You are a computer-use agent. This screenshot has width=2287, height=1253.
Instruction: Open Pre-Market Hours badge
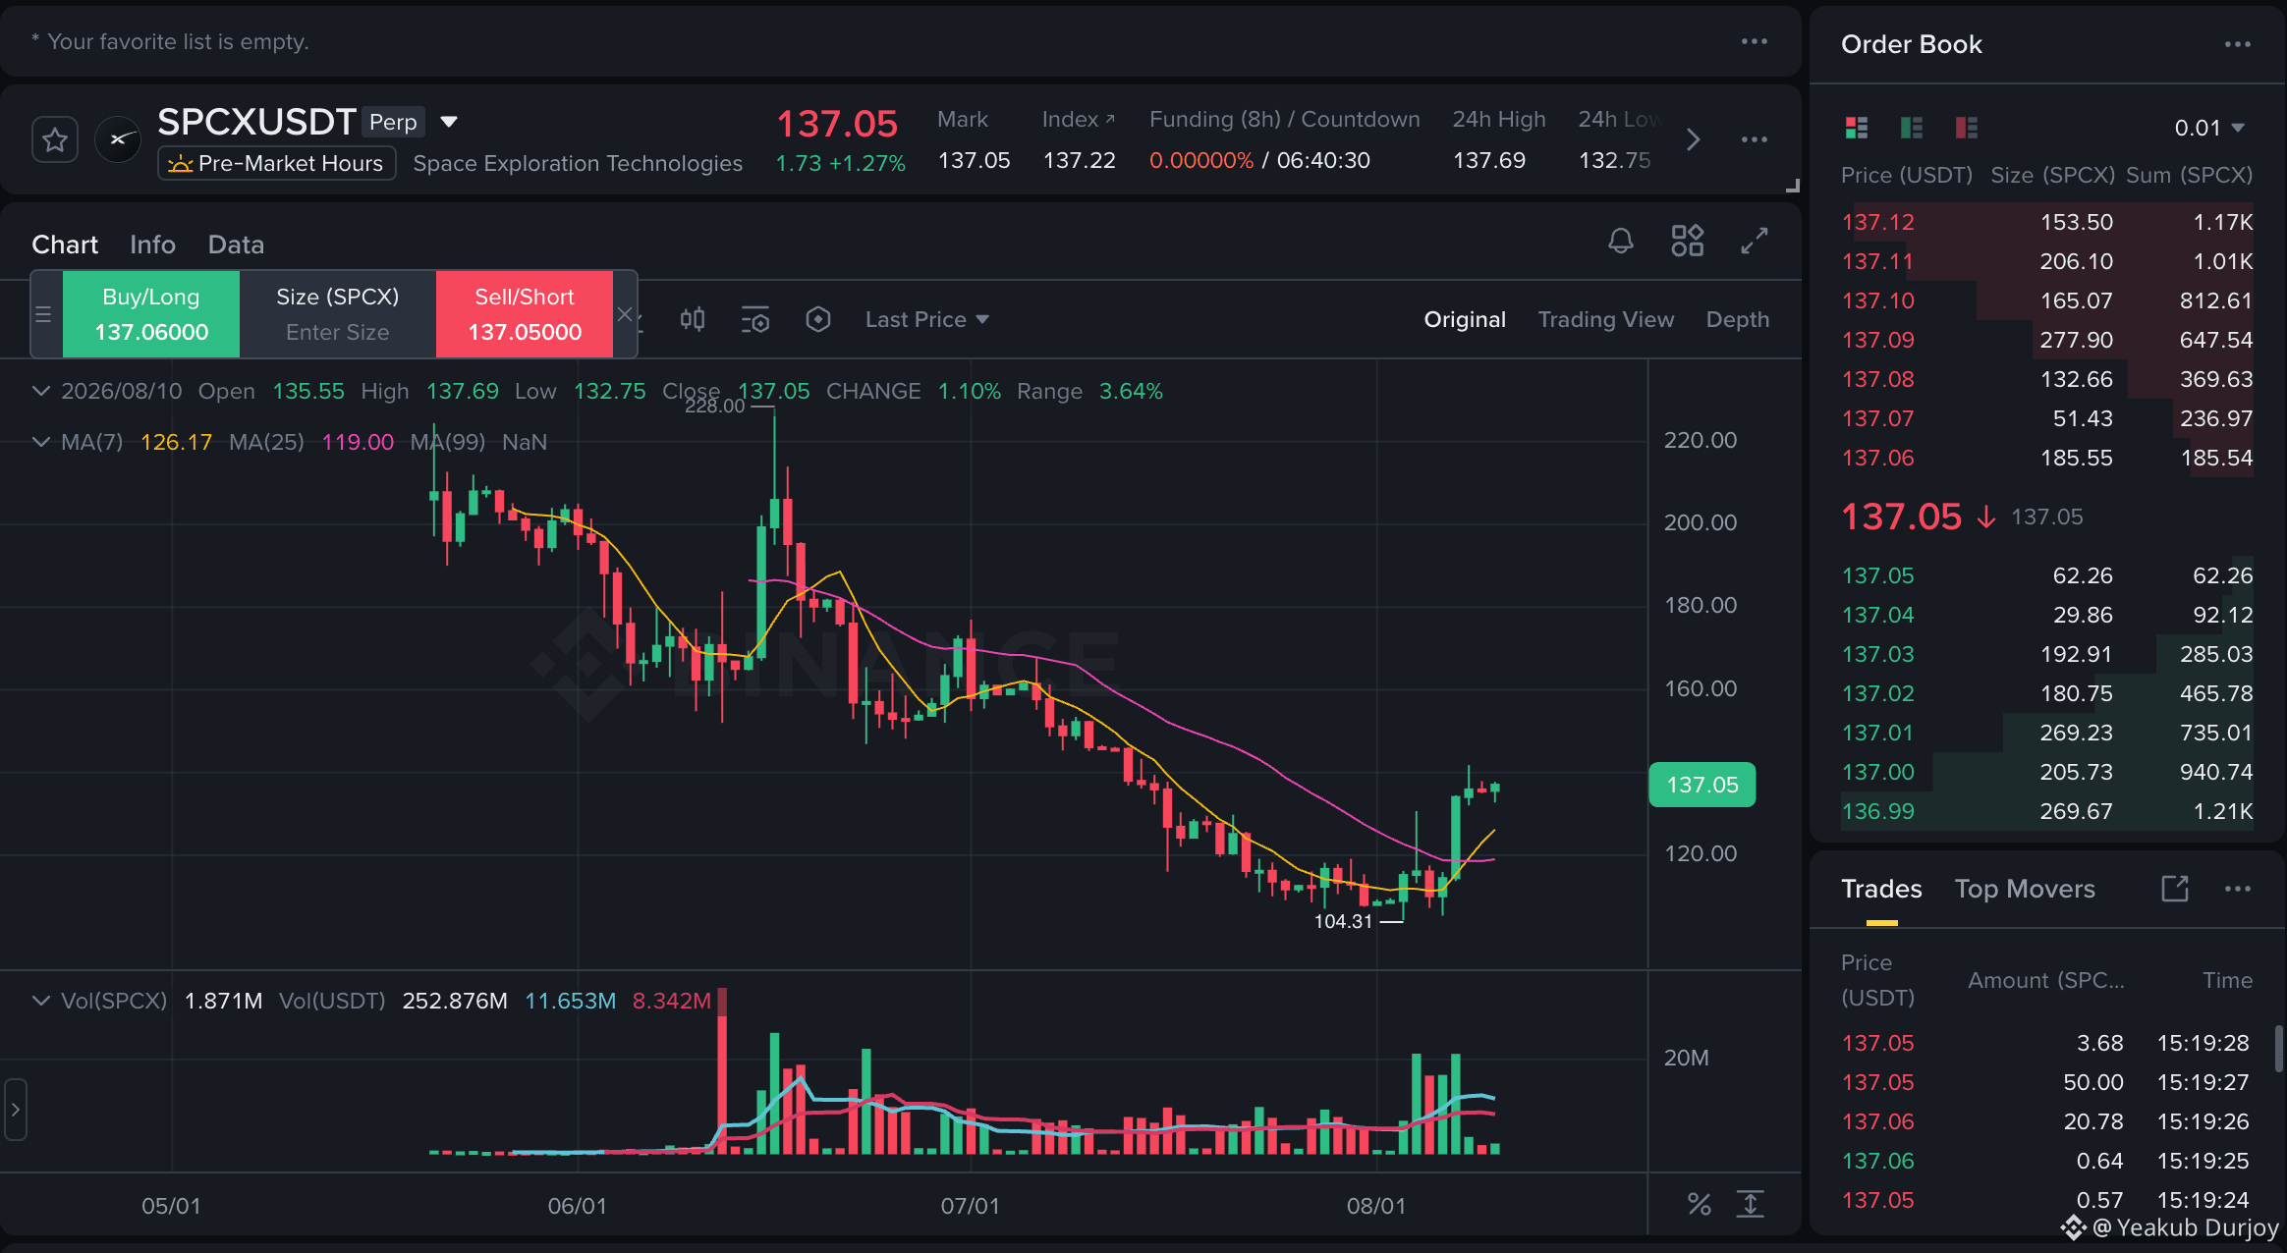(x=277, y=163)
